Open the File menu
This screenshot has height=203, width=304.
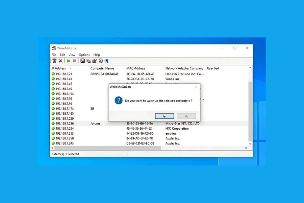coord(54,55)
